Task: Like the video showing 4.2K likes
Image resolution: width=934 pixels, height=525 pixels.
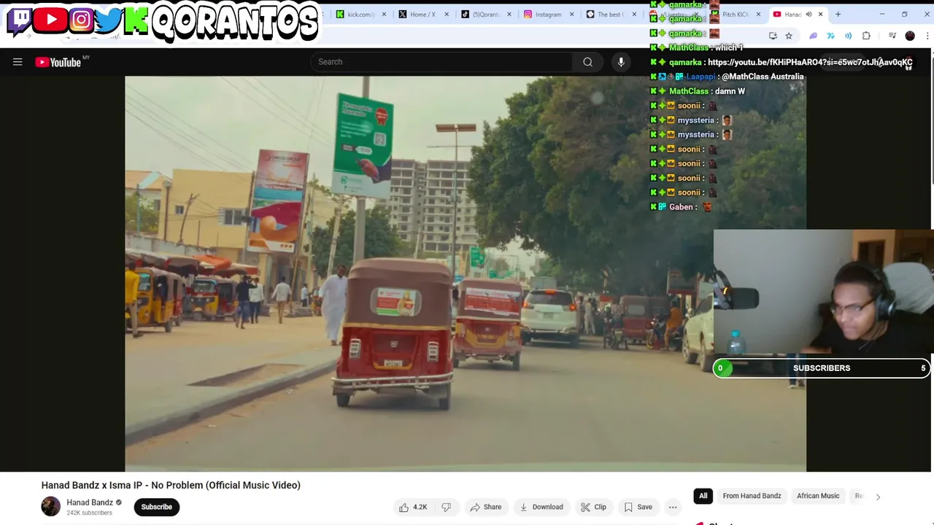Action: pos(413,507)
